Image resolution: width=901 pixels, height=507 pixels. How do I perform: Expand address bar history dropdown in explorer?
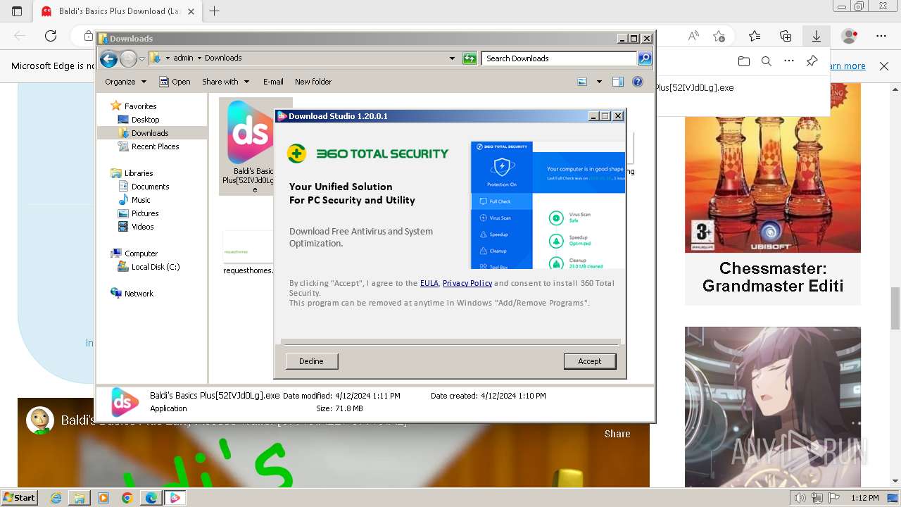pyautogui.click(x=452, y=58)
